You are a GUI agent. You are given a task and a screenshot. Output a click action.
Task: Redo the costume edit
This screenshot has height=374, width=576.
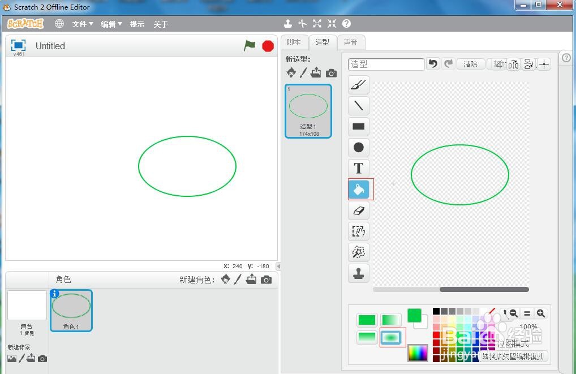click(x=448, y=64)
